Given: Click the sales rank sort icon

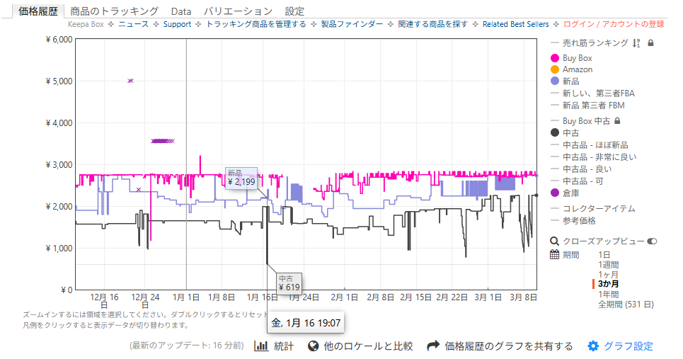Looking at the screenshot, I should (636, 43).
